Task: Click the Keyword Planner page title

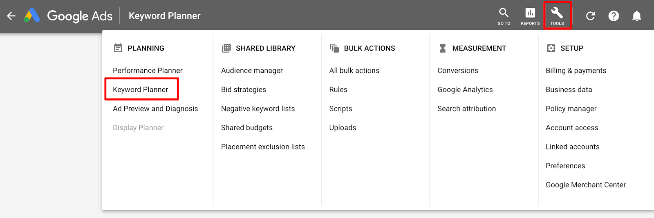Action: (x=165, y=16)
